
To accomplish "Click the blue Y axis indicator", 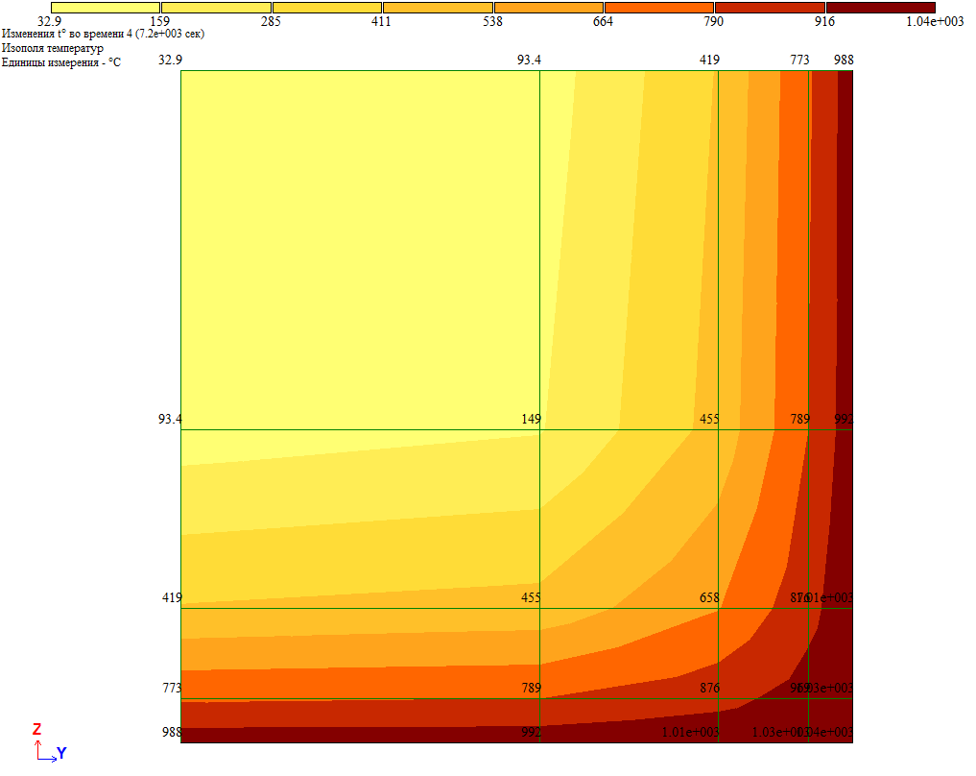I will point(60,754).
